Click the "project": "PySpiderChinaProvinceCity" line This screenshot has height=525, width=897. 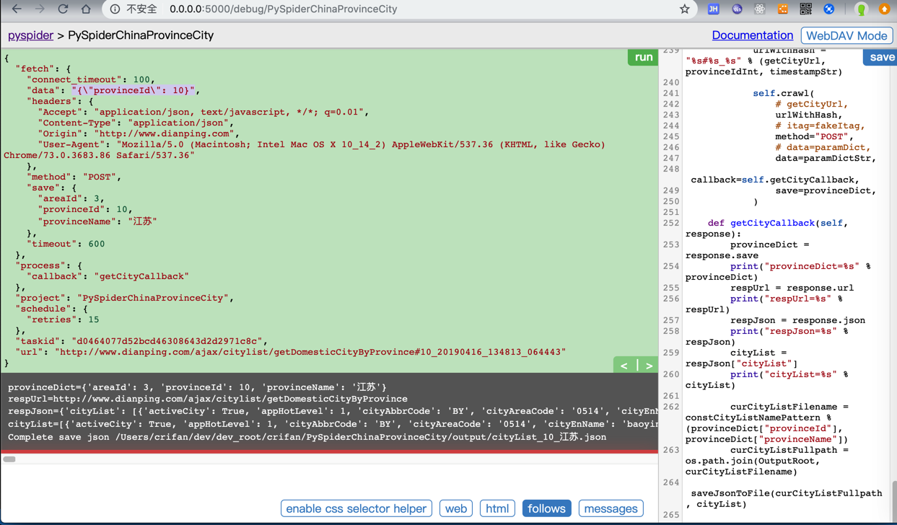(x=125, y=298)
